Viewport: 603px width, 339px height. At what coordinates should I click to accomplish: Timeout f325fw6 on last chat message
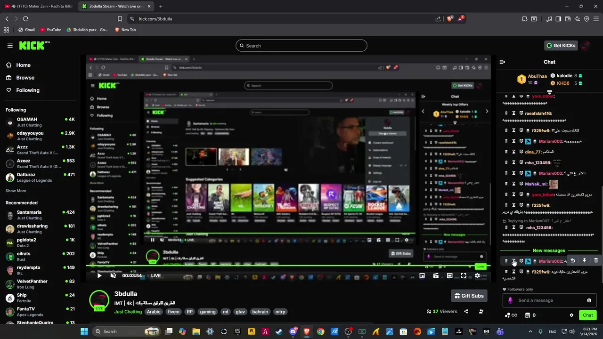pyautogui.click(x=513, y=272)
